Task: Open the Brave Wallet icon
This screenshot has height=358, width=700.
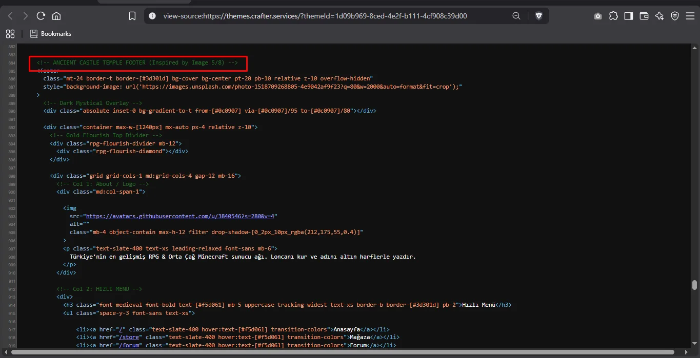Action: click(644, 16)
